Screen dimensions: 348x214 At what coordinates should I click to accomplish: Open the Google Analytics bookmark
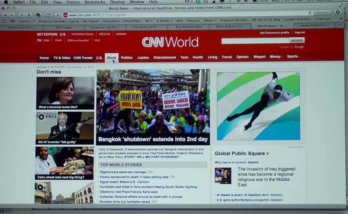298,19
